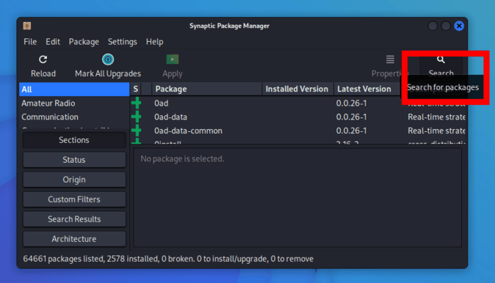
Task: Select the Communication section
Action: point(74,117)
